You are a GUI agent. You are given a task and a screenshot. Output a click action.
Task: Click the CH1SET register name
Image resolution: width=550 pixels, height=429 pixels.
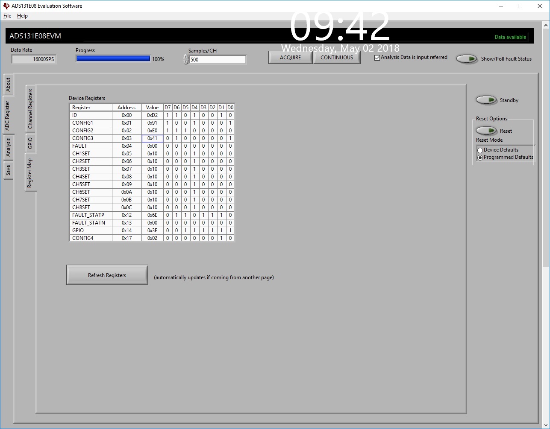(91, 154)
